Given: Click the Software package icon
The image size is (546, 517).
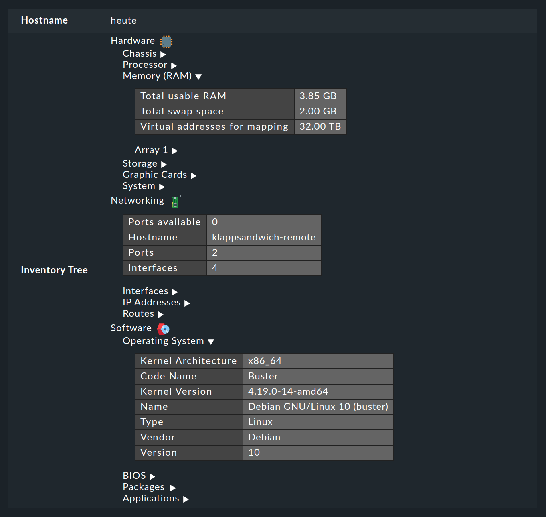Looking at the screenshot, I should click(x=163, y=328).
